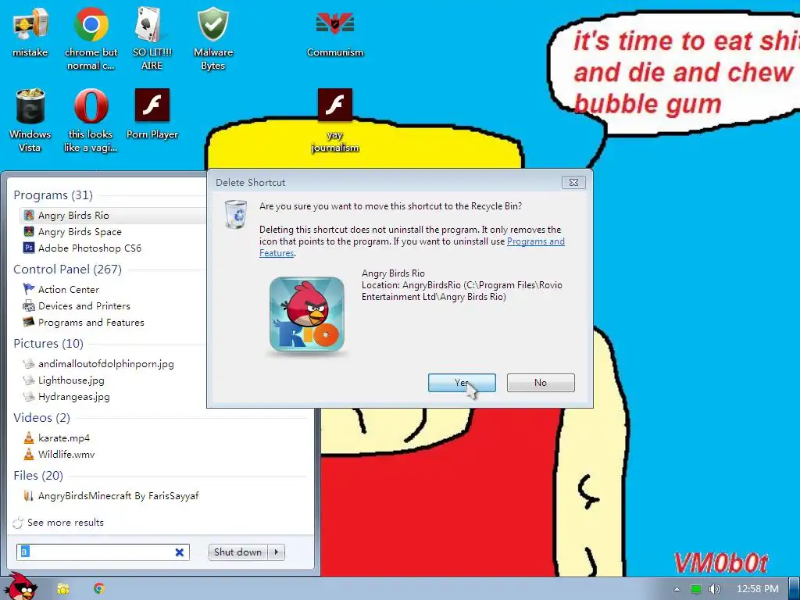
Task: Open the Opera icon labeled 'this looks'
Action: pyautogui.click(x=91, y=120)
